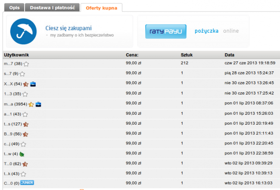This screenshot has width=280, height=190.
Task: Open user m...a (3954) profile
Action: (x=16, y=104)
